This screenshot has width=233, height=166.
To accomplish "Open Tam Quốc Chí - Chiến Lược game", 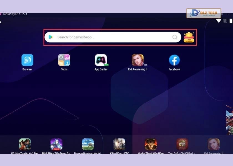I will [x=182, y=144].
